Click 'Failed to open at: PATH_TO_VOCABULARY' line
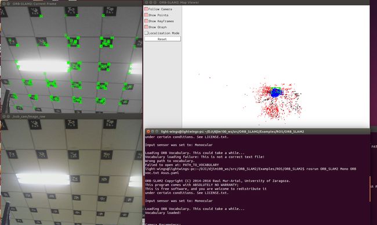377x225 pixels. 182,165
